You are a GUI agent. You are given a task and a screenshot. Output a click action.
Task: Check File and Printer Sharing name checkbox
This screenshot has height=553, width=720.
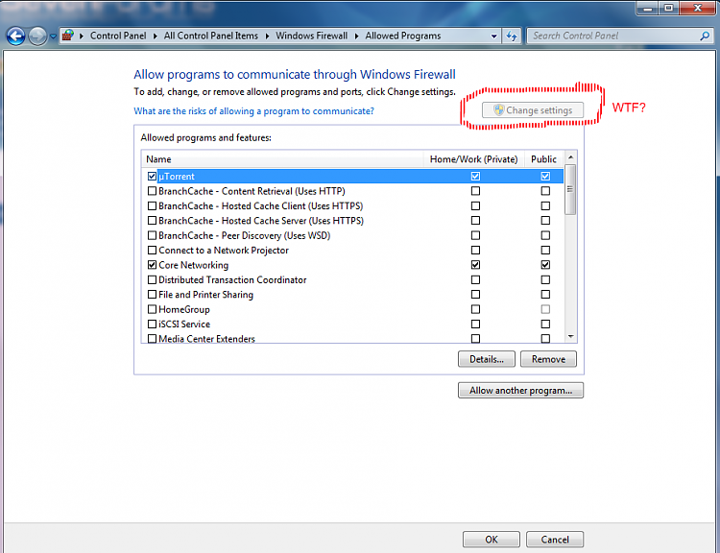(x=152, y=295)
